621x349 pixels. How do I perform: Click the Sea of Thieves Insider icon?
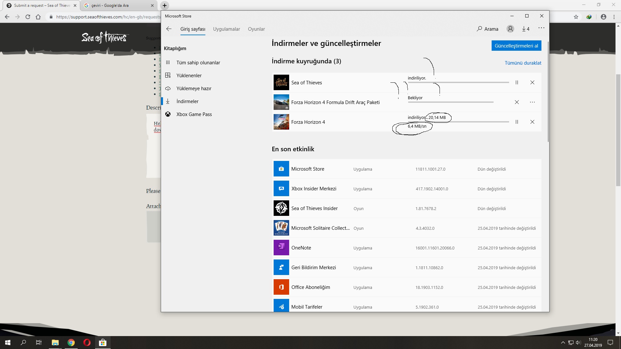click(x=281, y=208)
